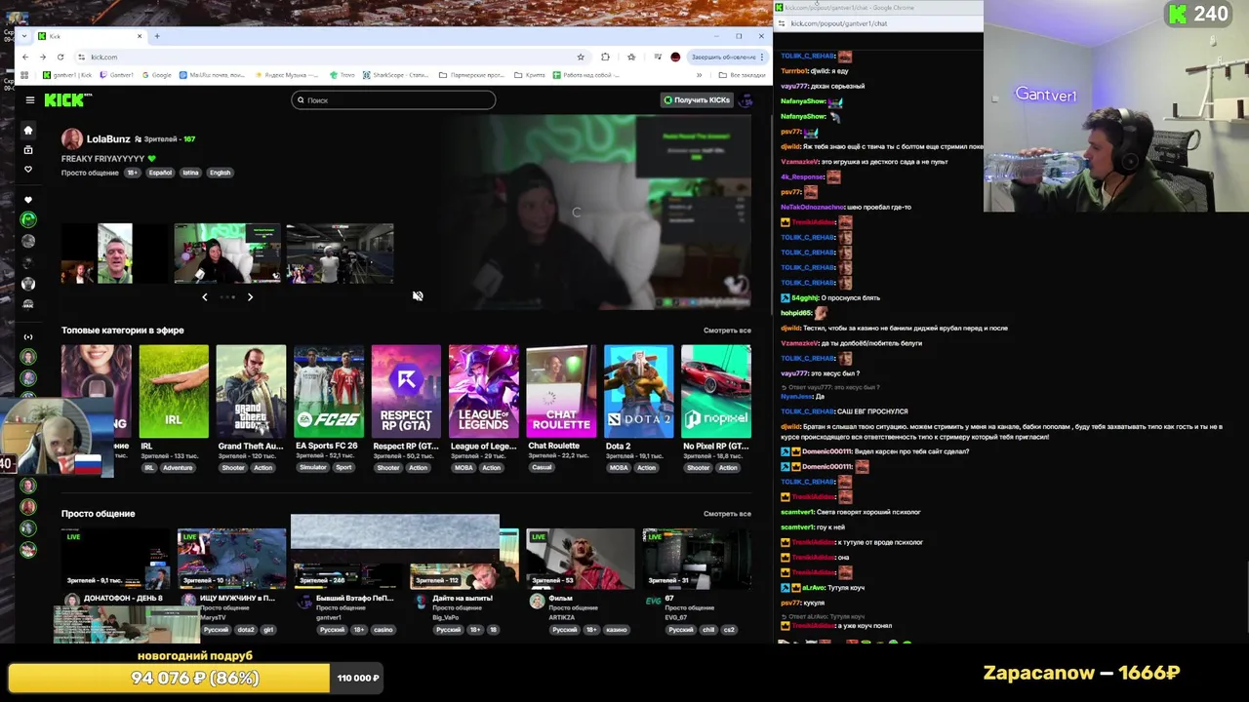
Task: Open No Pixel RP category card
Action: click(x=716, y=391)
